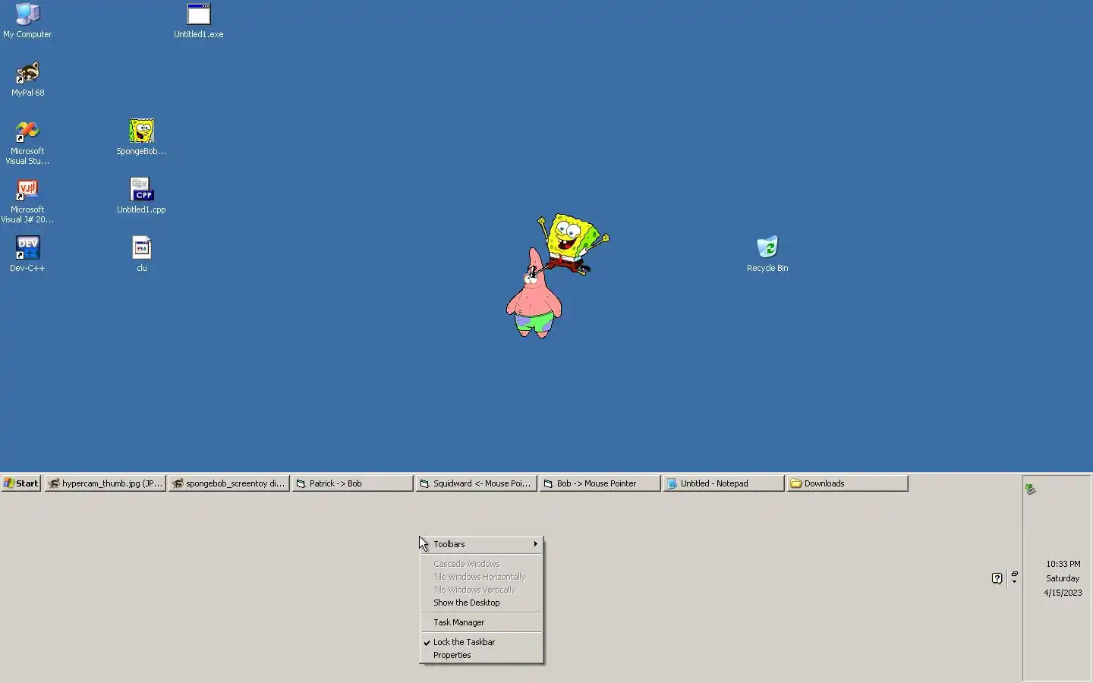
Task: Switch to Squidward <- Mouse Pointer taskbar window
Action: click(477, 483)
